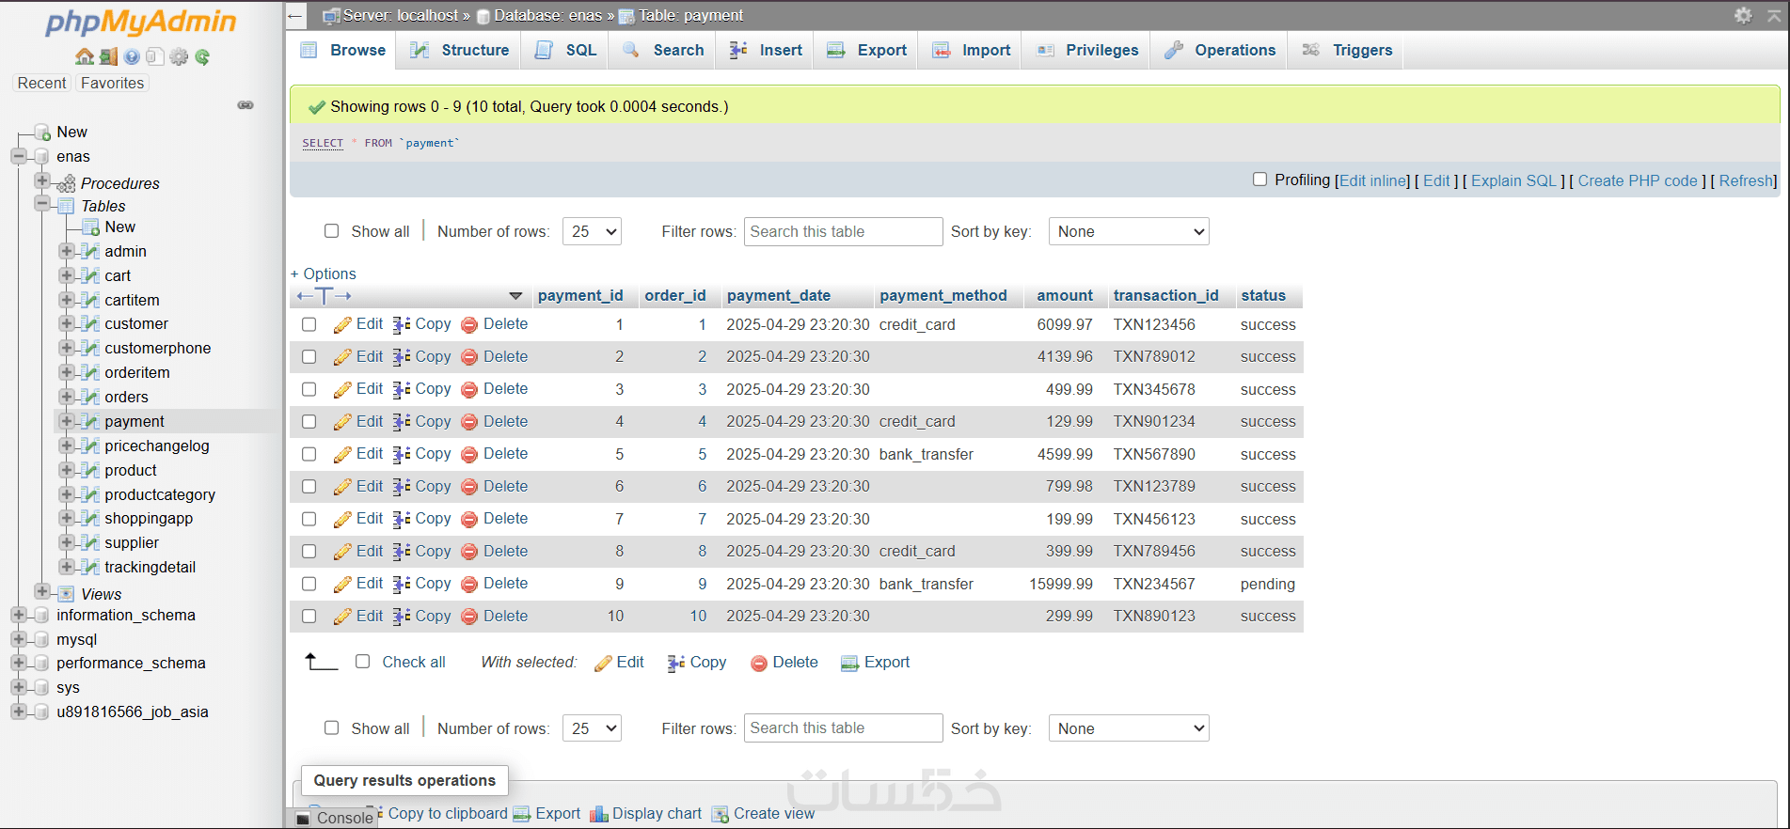Select the checkbox for payment_id 1 row
The width and height of the screenshot is (1790, 829).
(x=309, y=324)
